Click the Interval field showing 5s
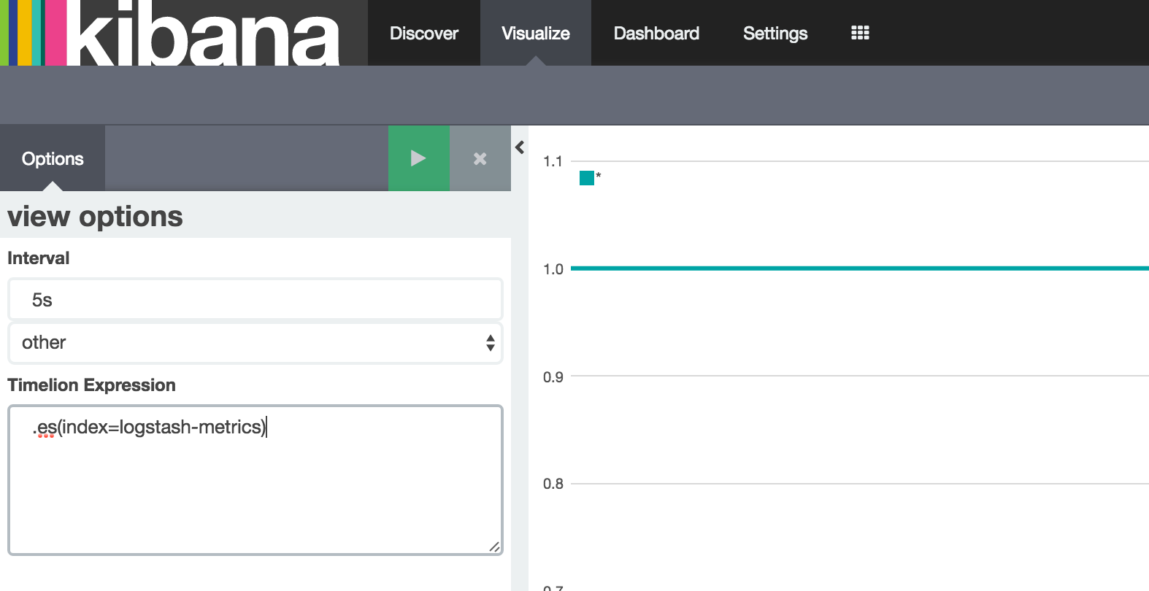 point(255,300)
